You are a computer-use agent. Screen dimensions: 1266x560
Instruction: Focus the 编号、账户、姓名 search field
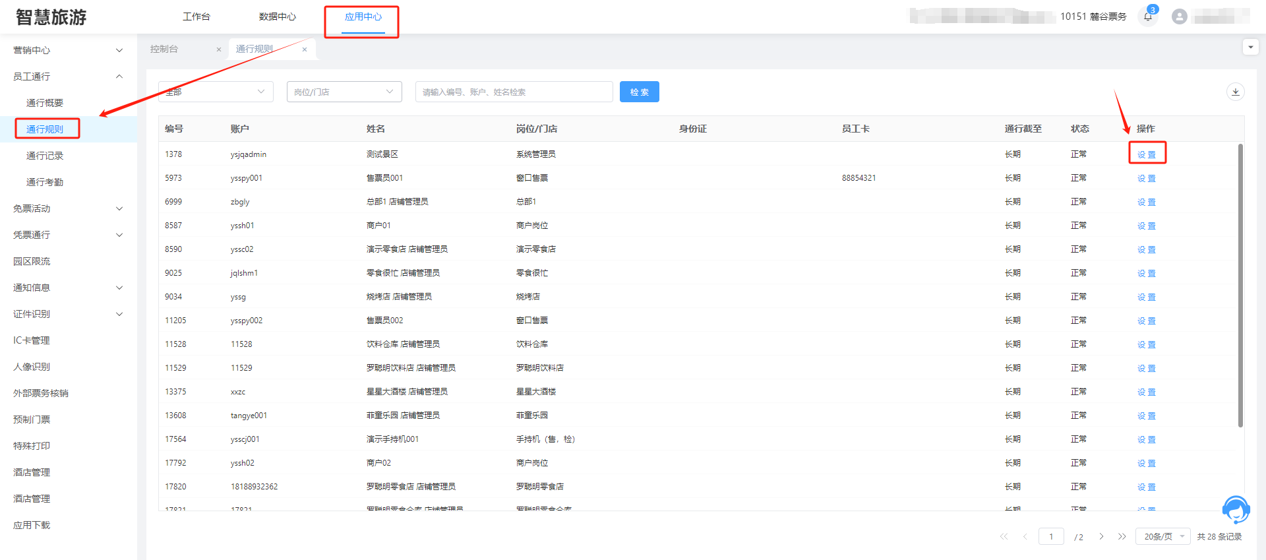point(514,92)
